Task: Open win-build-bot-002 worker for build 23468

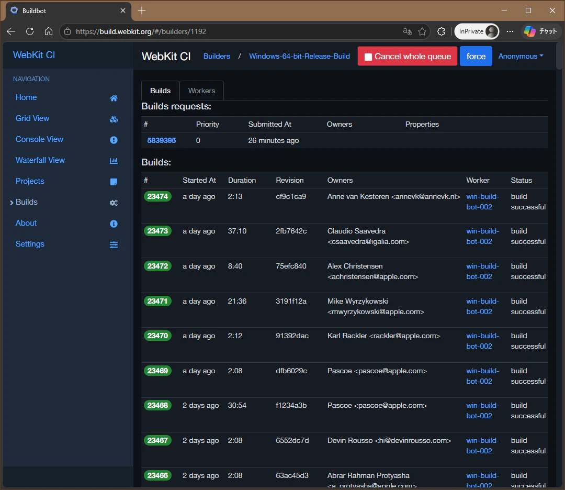Action: pos(482,410)
